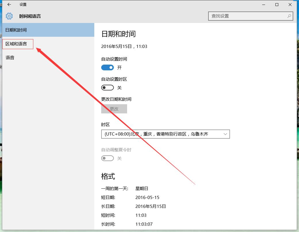Screen dimensions: 299x232
Task: Click the back arrow to return
Action: (x=9, y=5)
